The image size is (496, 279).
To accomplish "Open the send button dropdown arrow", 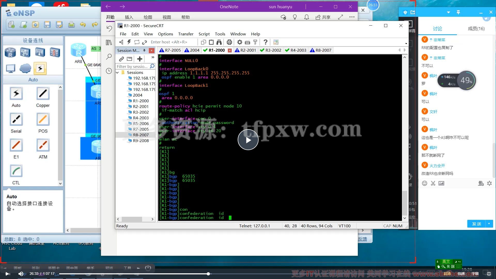I will coord(489,224).
